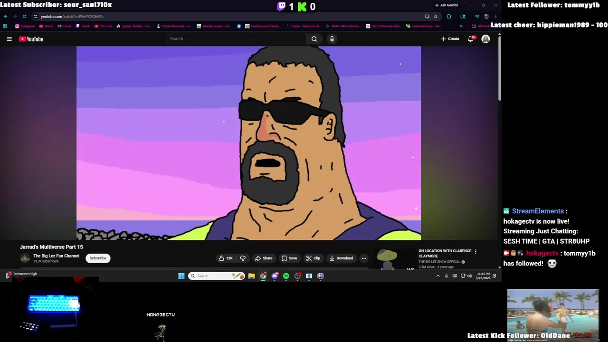The width and height of the screenshot is (608, 342).
Task: Click The Big Lez Fan Channel avatar
Action: click(25, 258)
